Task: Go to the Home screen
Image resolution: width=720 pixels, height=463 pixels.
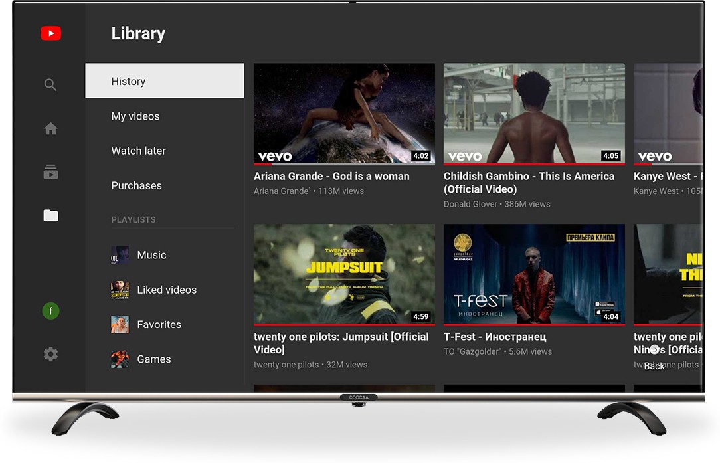Action: click(x=50, y=128)
